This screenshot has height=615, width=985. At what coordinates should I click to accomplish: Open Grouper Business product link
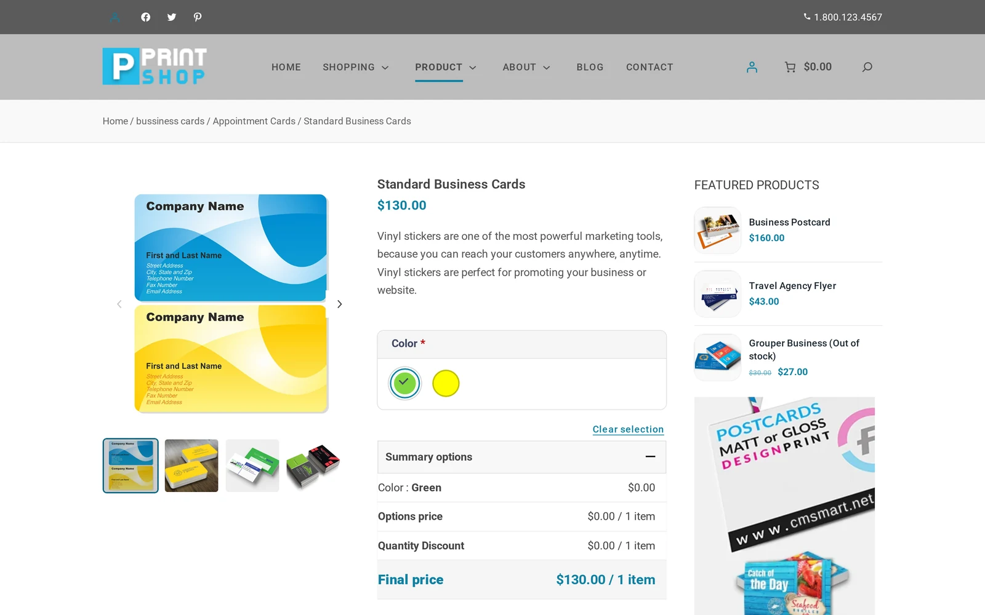[x=804, y=349]
